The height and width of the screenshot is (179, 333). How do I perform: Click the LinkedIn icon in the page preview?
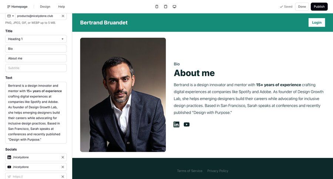(176, 125)
